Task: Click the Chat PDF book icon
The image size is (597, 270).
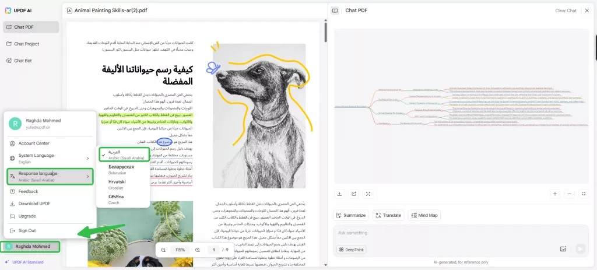Action: (x=335, y=10)
